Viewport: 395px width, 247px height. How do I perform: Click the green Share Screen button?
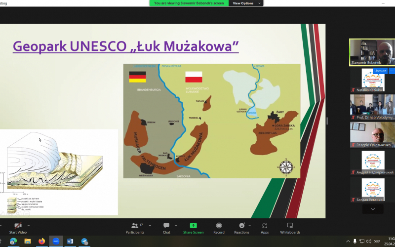coord(193,228)
